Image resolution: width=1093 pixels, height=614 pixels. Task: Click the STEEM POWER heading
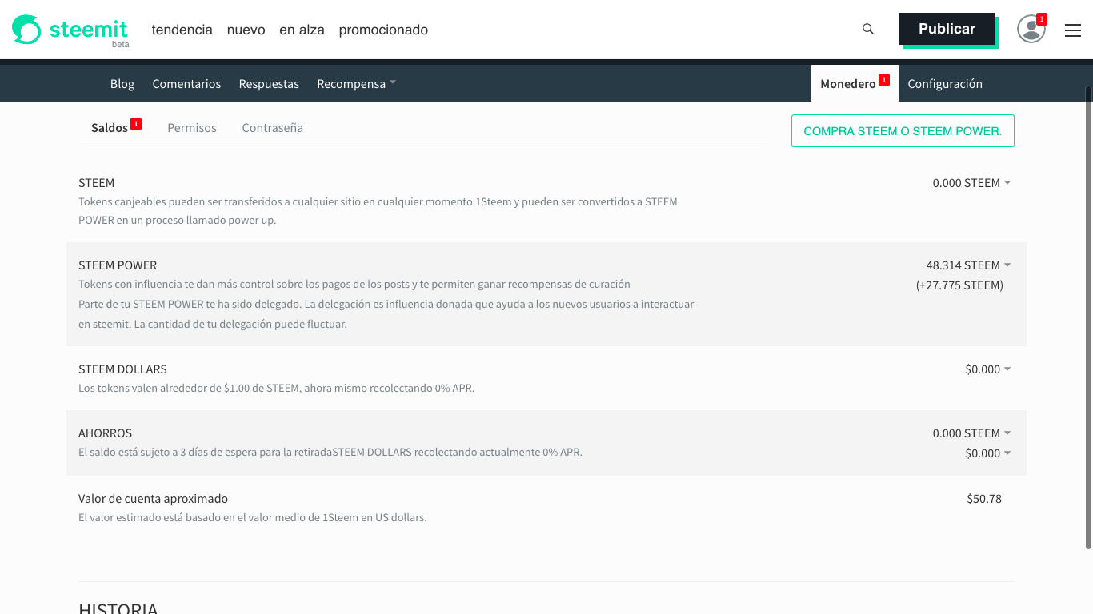tap(118, 265)
